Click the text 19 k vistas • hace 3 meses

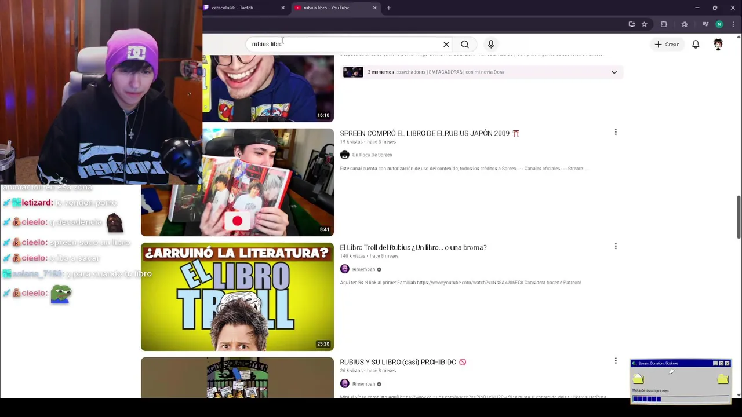pyautogui.click(x=368, y=142)
